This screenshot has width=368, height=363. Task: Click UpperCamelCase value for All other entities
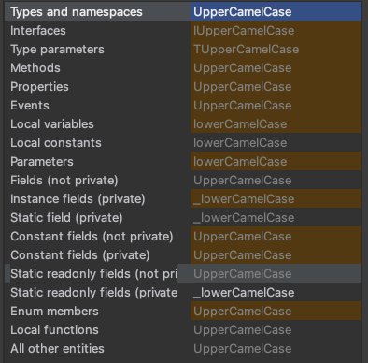[243, 349]
